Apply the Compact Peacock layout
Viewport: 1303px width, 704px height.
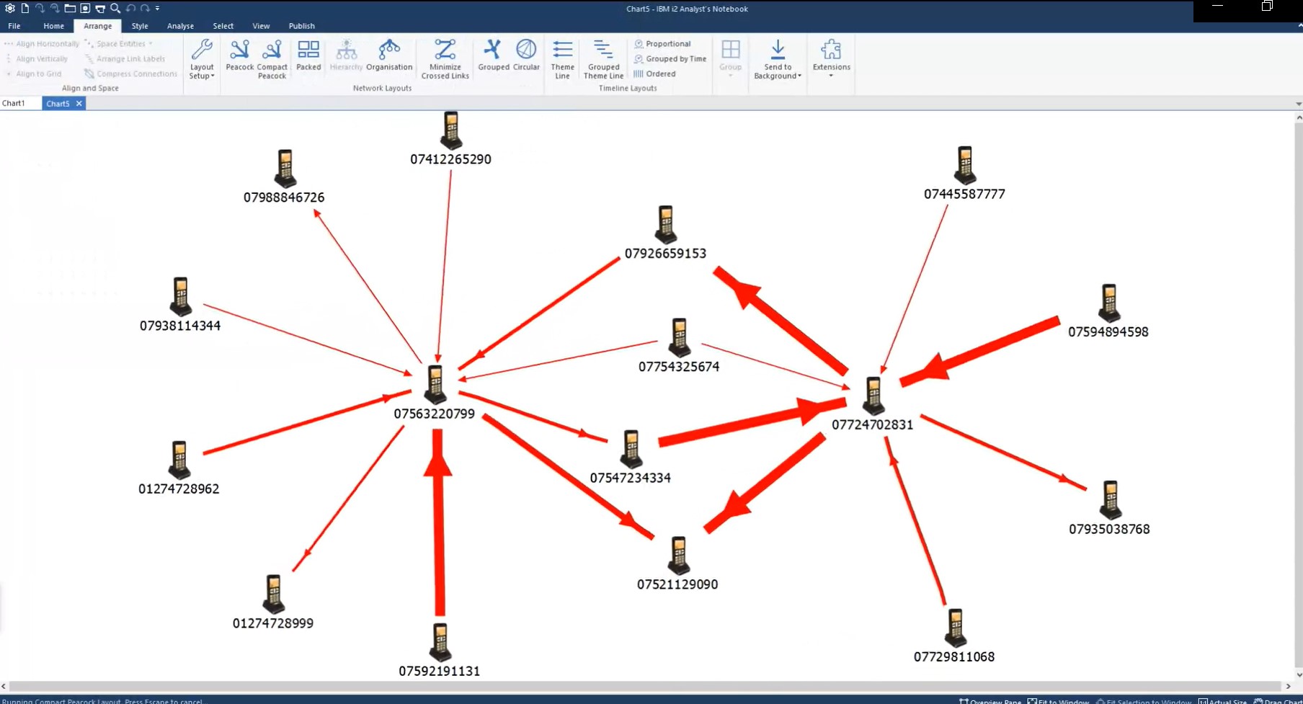pos(272,58)
